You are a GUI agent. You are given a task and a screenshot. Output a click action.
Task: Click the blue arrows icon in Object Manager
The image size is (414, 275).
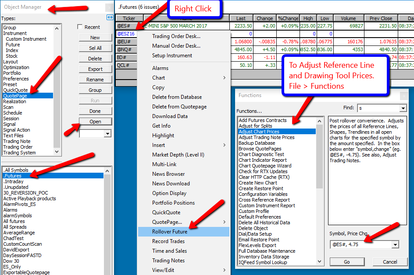pyautogui.click(x=110, y=17)
